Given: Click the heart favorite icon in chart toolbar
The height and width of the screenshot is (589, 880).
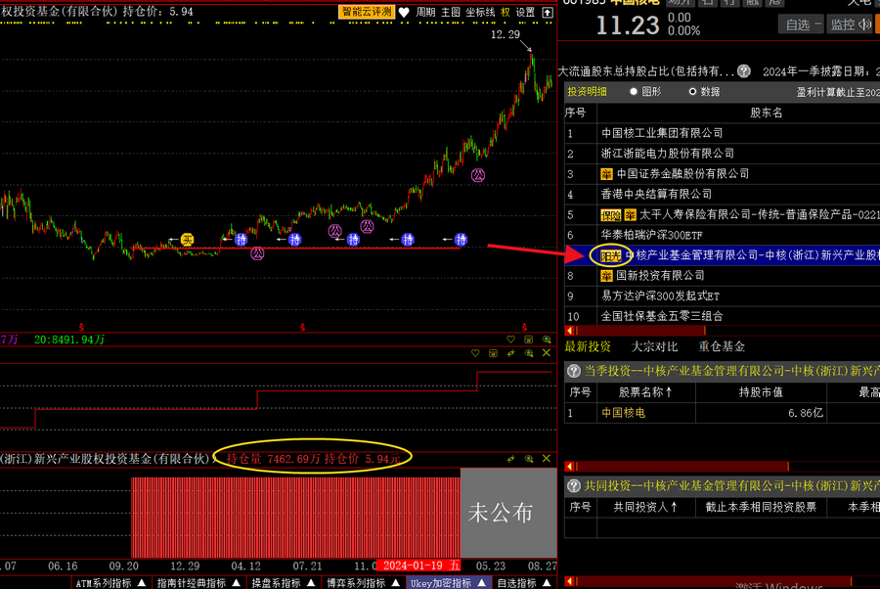Looking at the screenshot, I should 404,12.
